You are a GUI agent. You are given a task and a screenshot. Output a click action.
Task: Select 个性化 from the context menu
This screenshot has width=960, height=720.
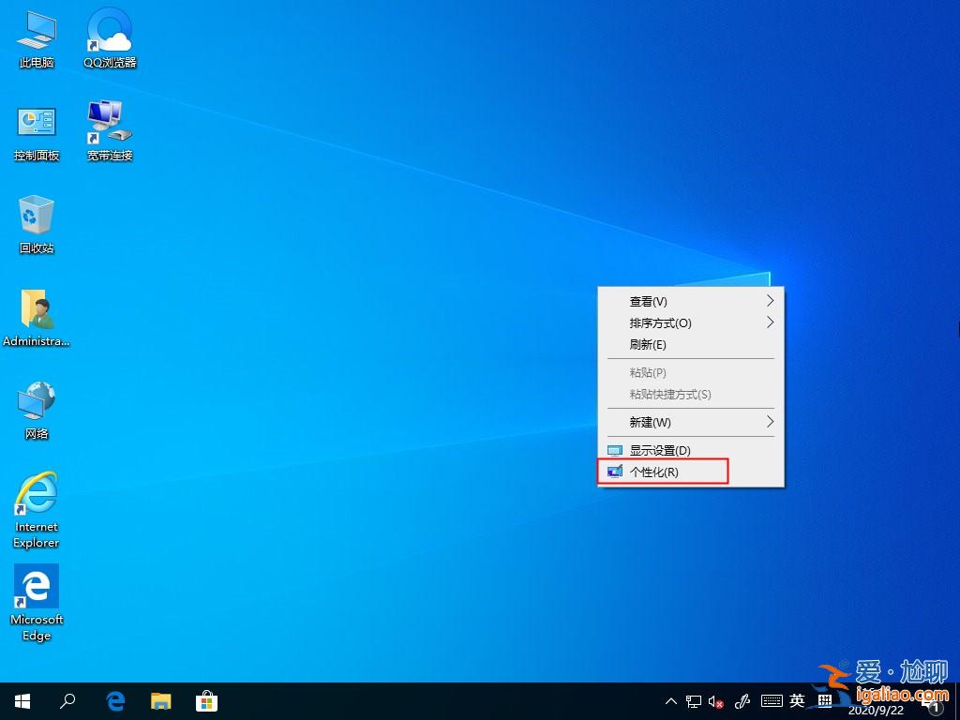[x=661, y=472]
